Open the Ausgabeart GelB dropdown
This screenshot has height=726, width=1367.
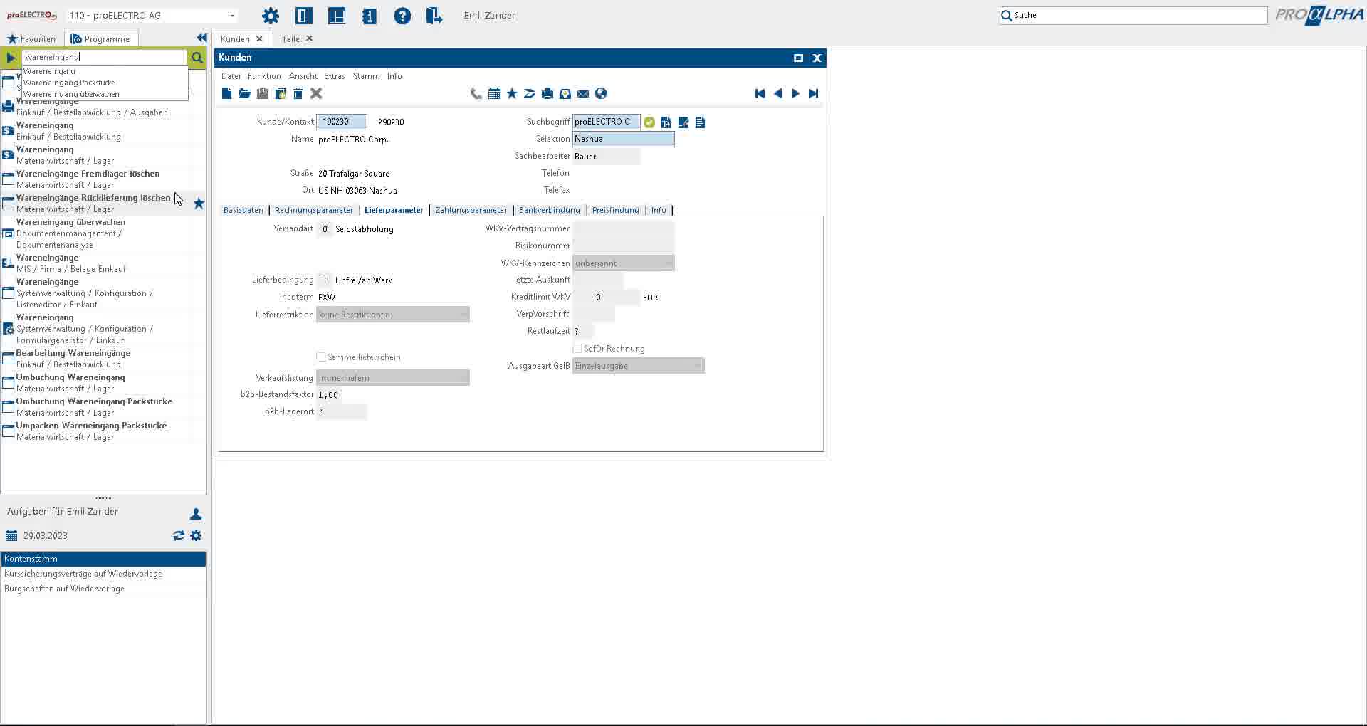[x=639, y=366]
